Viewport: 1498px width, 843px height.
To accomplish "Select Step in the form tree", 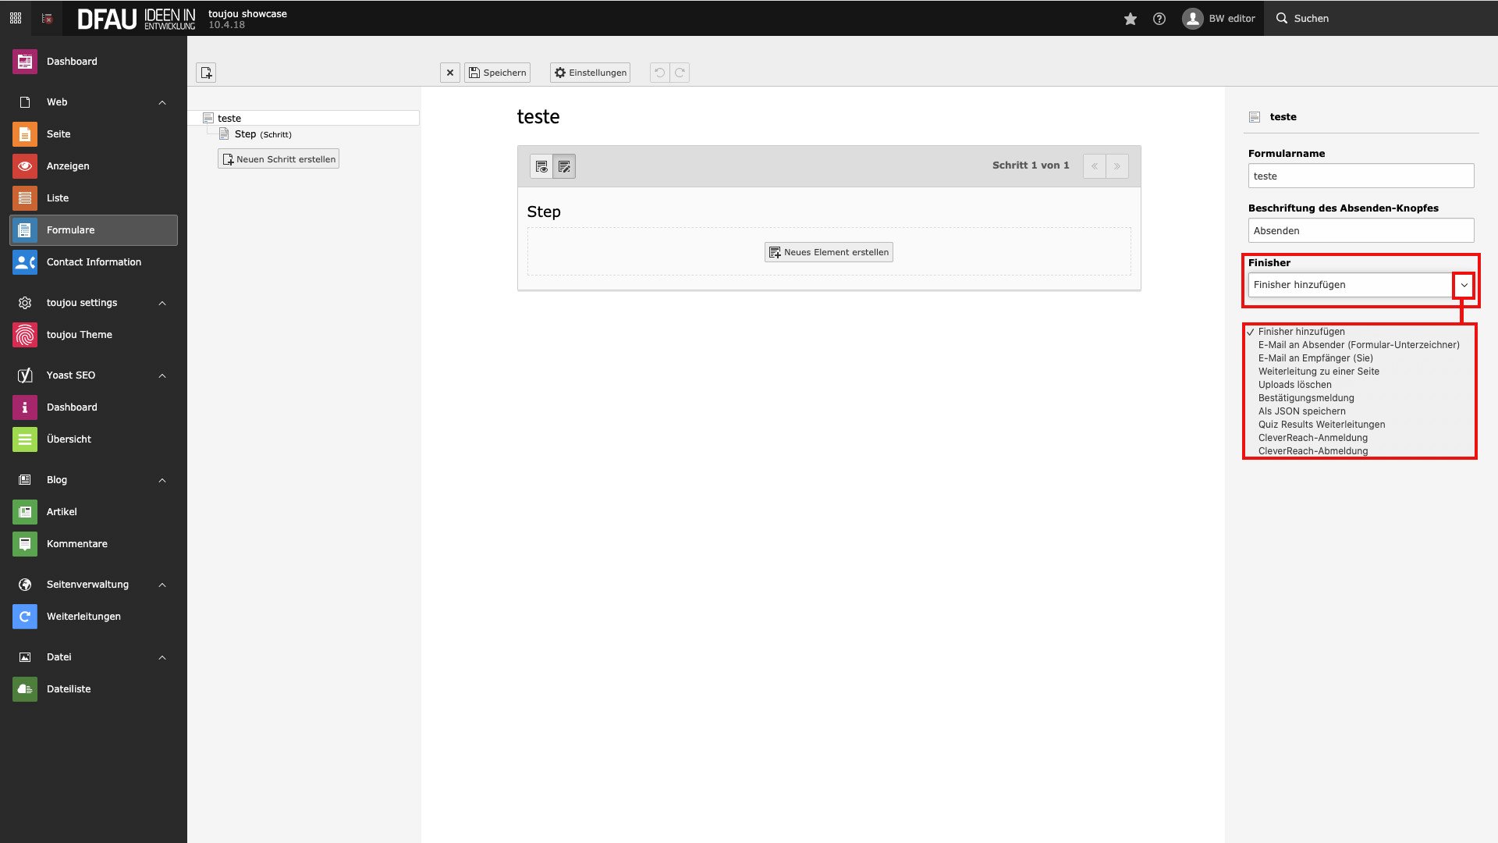I will point(246,134).
